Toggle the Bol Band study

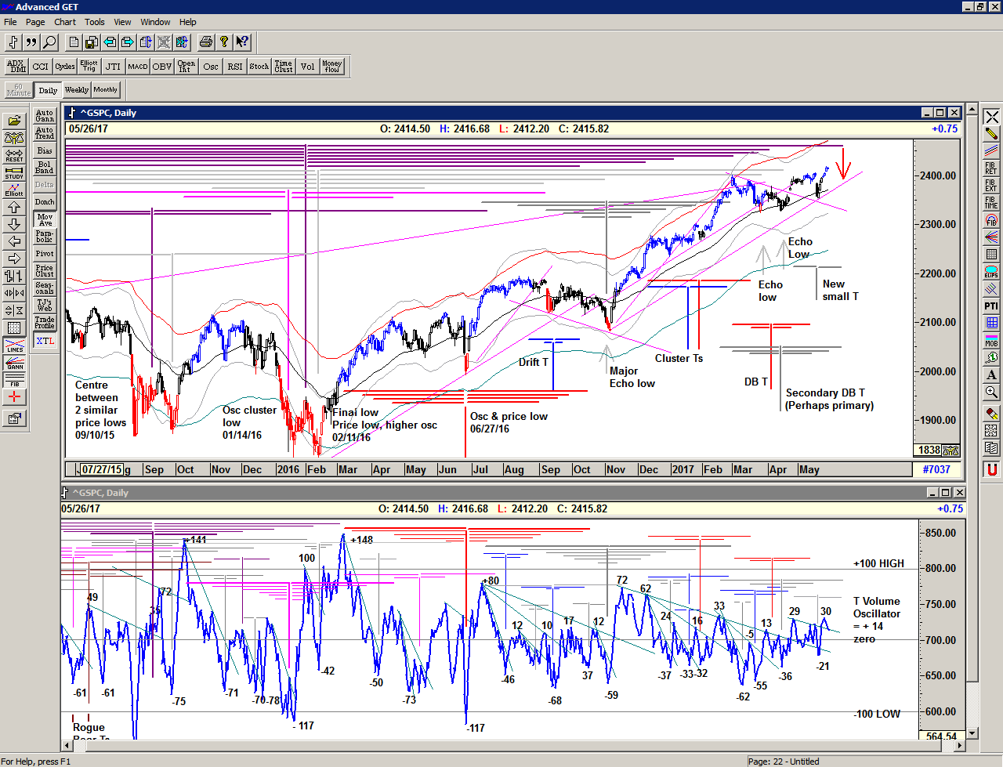click(45, 168)
